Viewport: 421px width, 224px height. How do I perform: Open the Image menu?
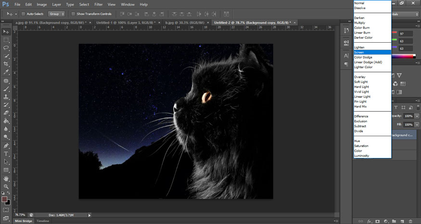point(41,4)
